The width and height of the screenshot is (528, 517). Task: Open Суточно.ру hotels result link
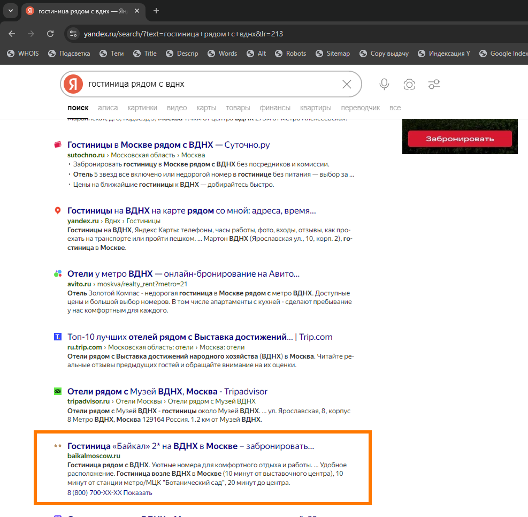point(169,145)
